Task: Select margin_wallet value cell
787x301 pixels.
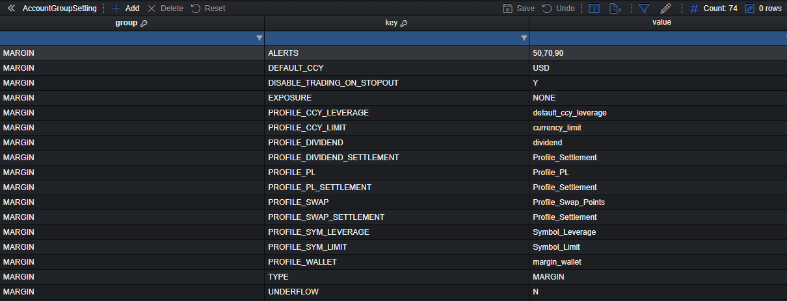Action: pyautogui.click(x=658, y=262)
